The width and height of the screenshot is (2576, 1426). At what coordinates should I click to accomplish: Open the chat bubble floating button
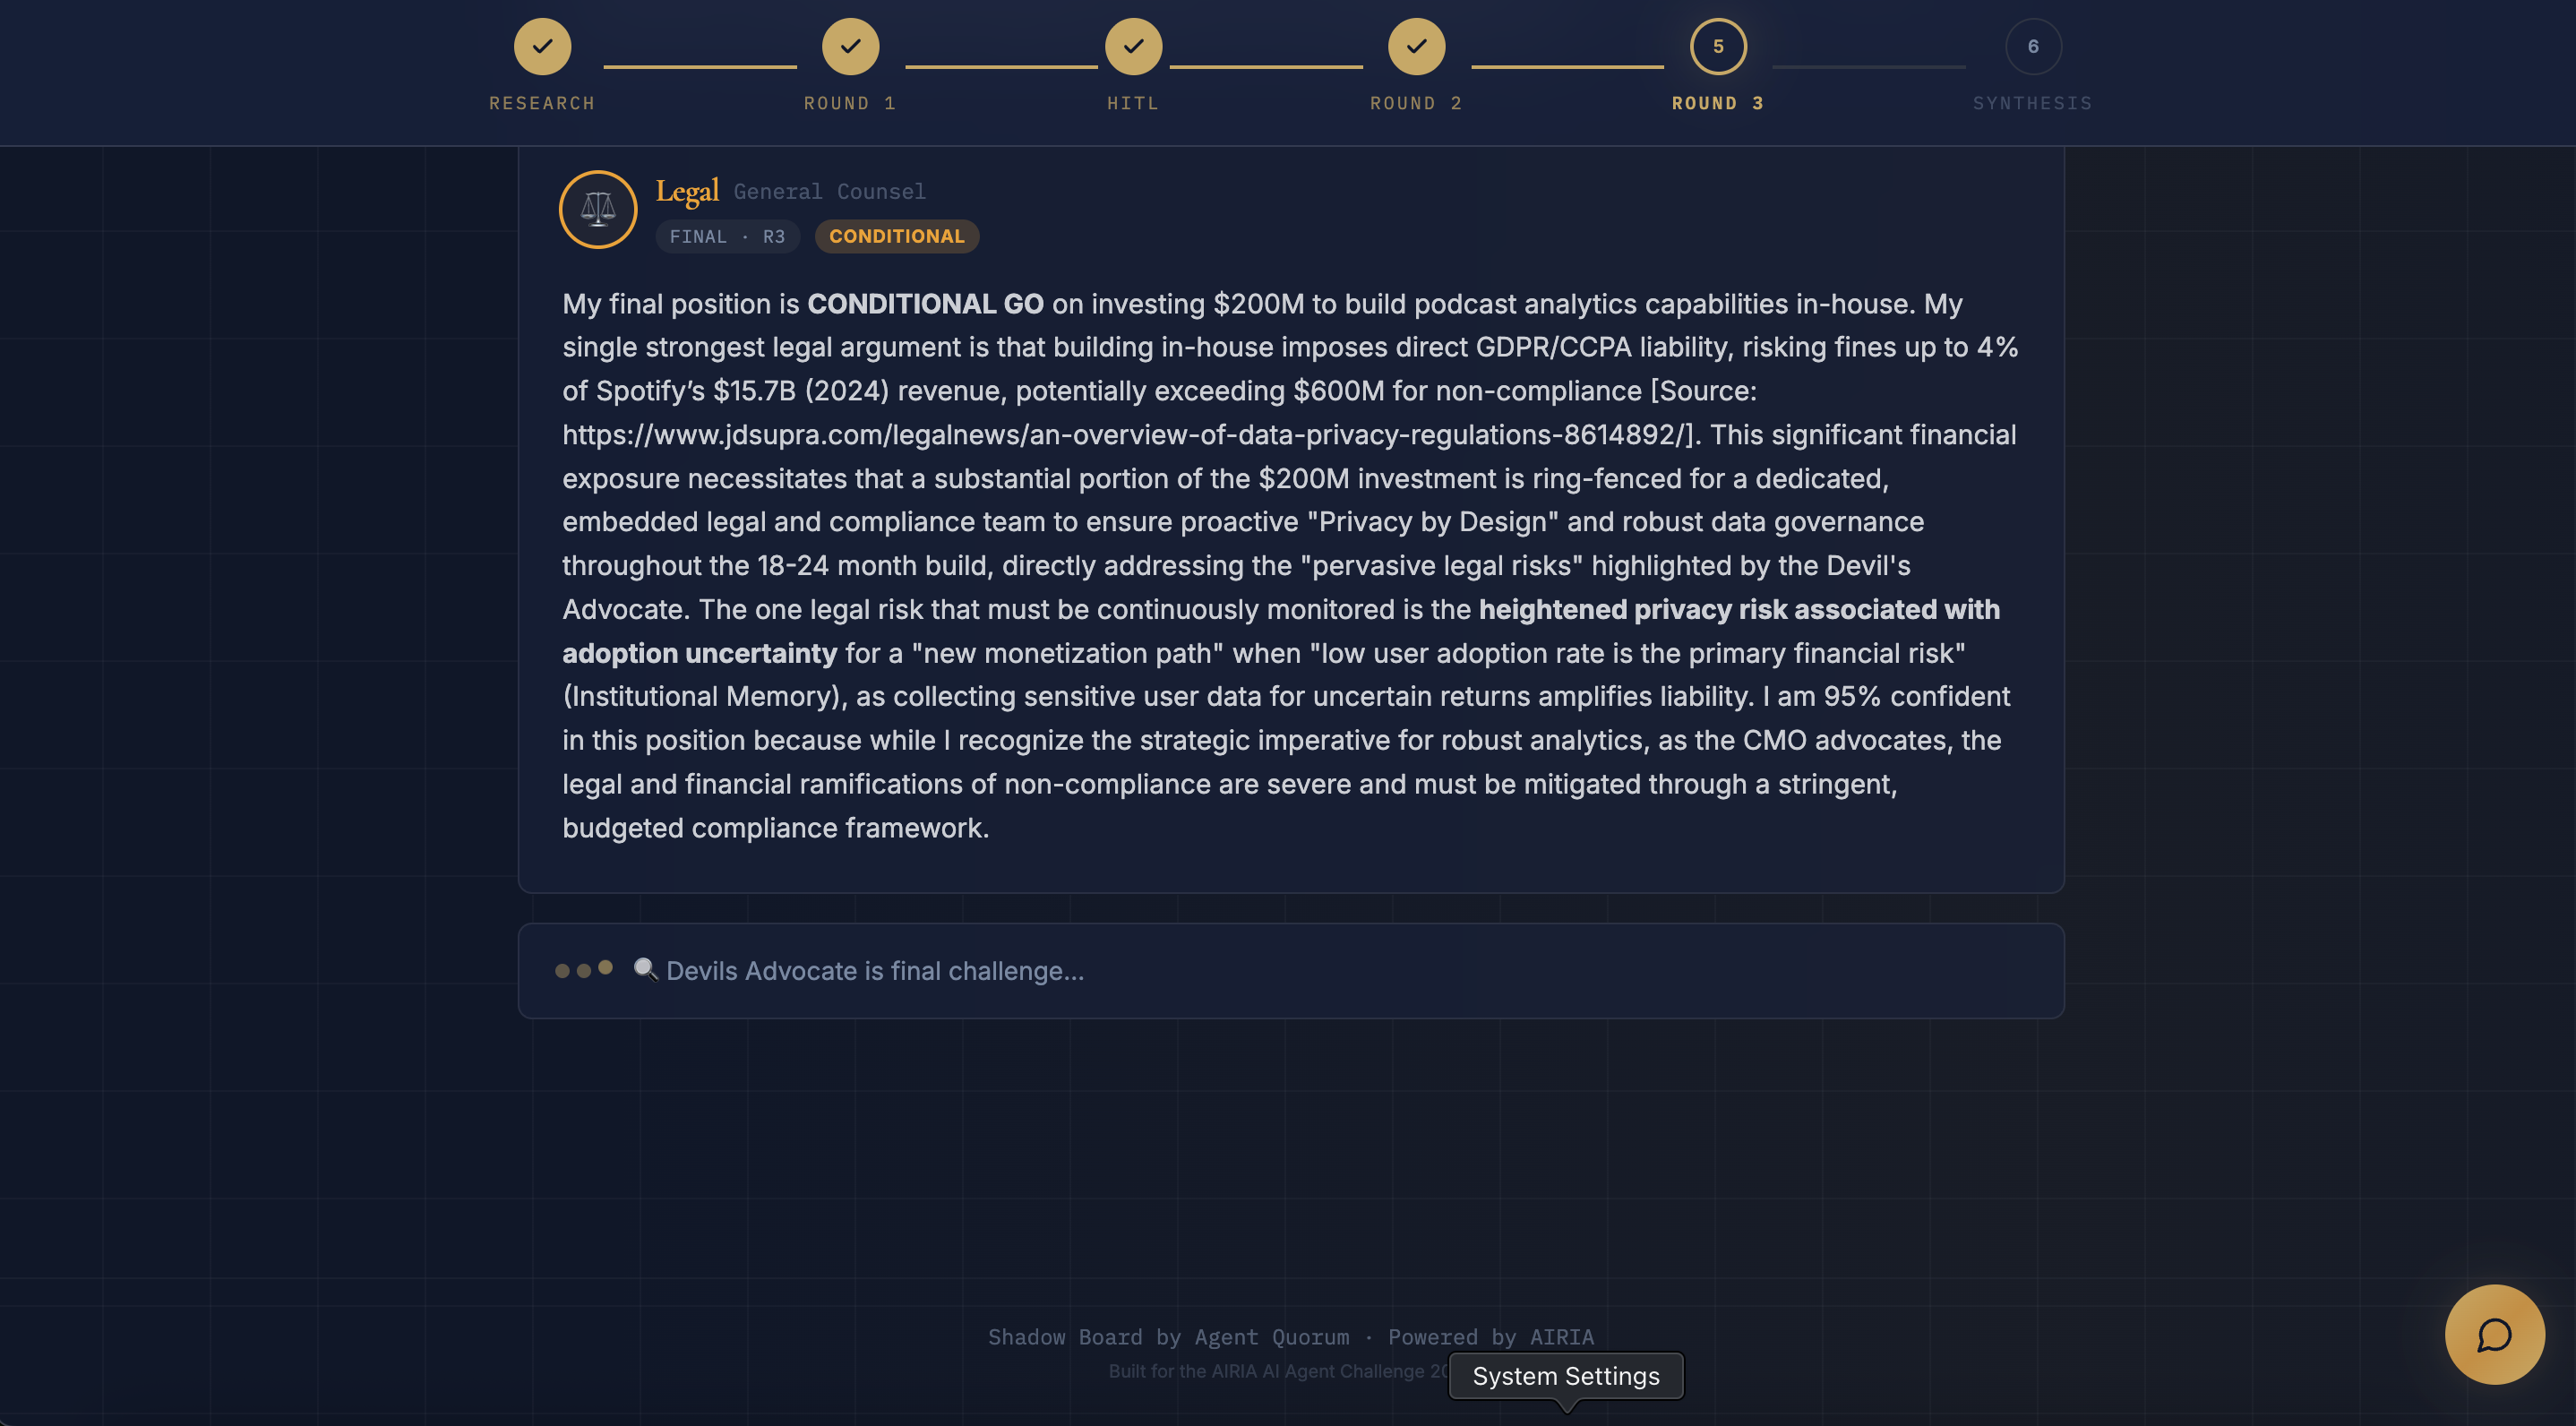[2494, 1334]
